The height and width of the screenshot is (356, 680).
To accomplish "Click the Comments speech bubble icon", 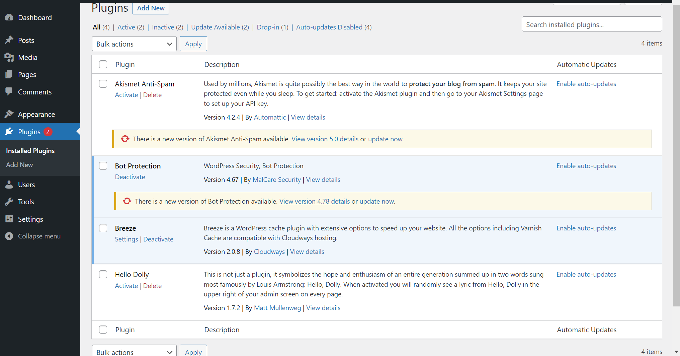I will click(x=9, y=91).
